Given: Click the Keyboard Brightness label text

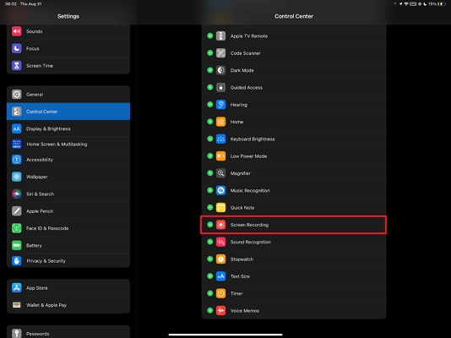Looking at the screenshot, I should tap(253, 139).
